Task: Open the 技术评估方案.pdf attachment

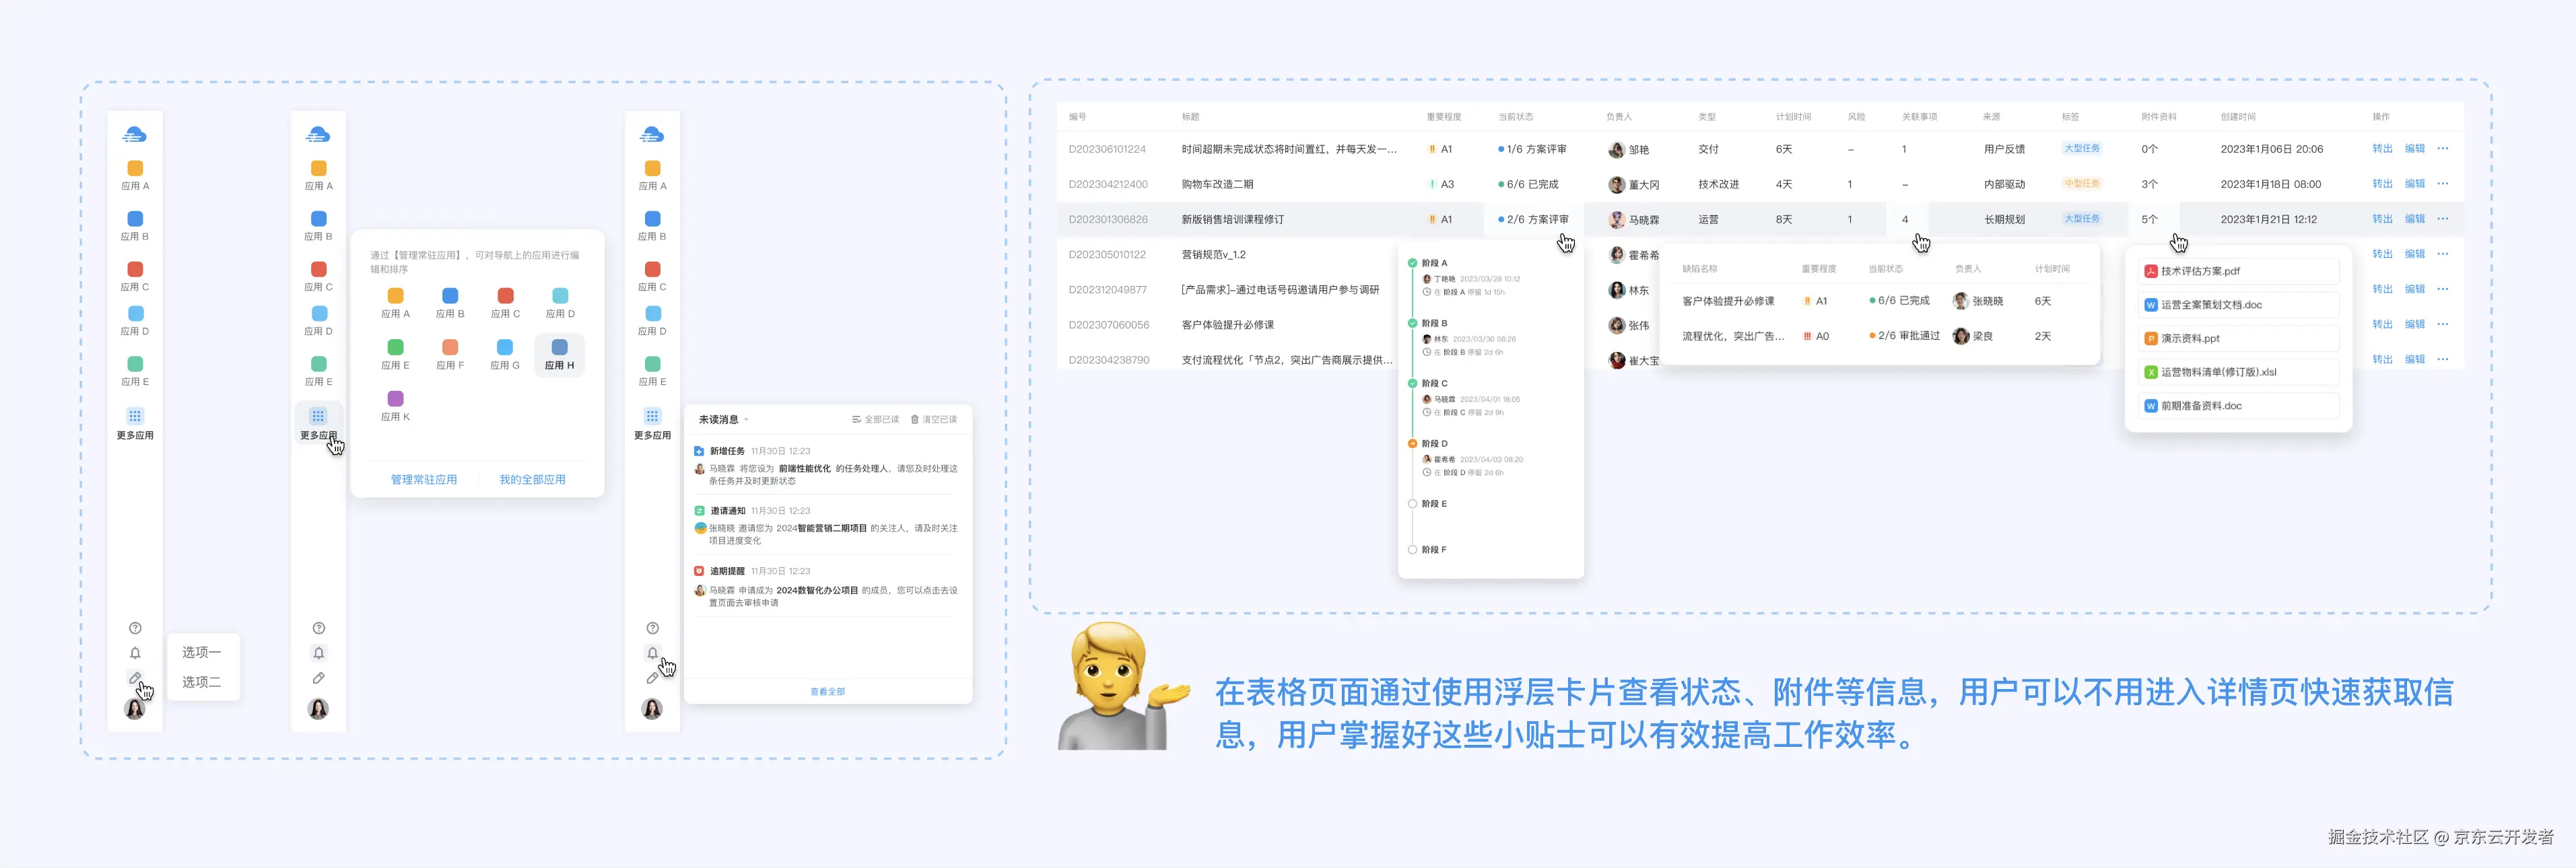Action: [x=2200, y=270]
